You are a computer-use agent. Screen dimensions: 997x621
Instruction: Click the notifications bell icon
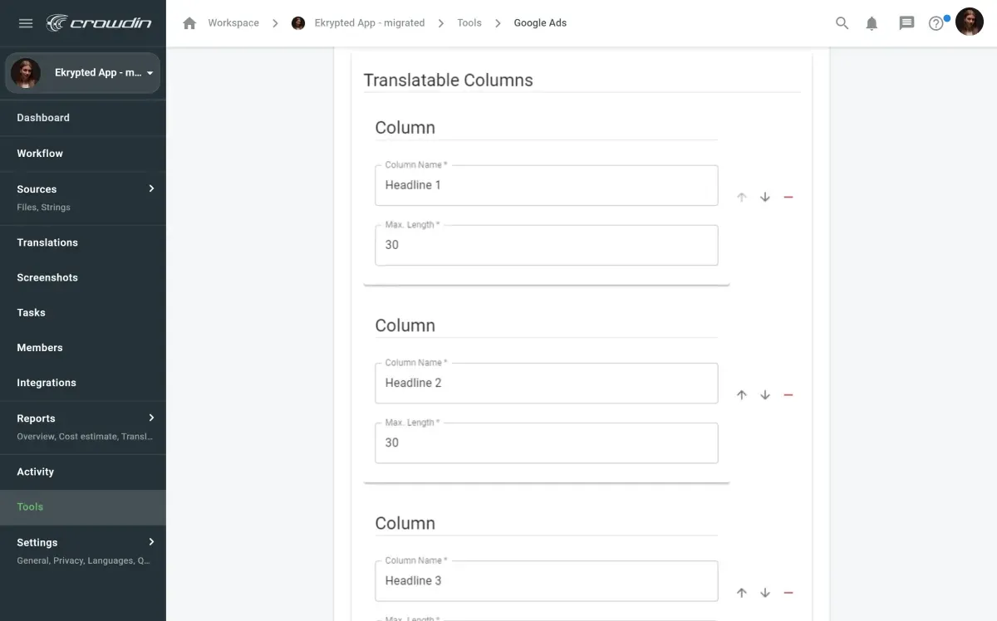pyautogui.click(x=872, y=22)
